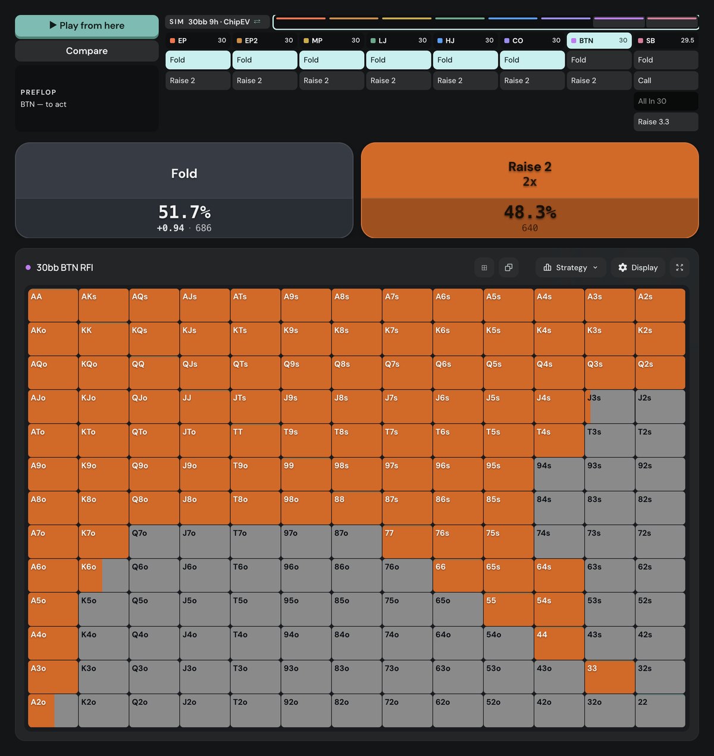
Task: Select the EP2 position tab
Action: pyautogui.click(x=265, y=40)
